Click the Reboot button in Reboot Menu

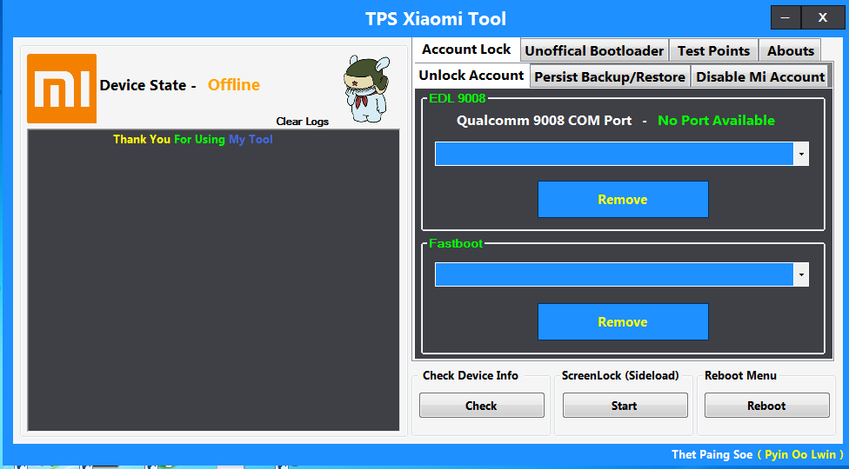pos(766,406)
